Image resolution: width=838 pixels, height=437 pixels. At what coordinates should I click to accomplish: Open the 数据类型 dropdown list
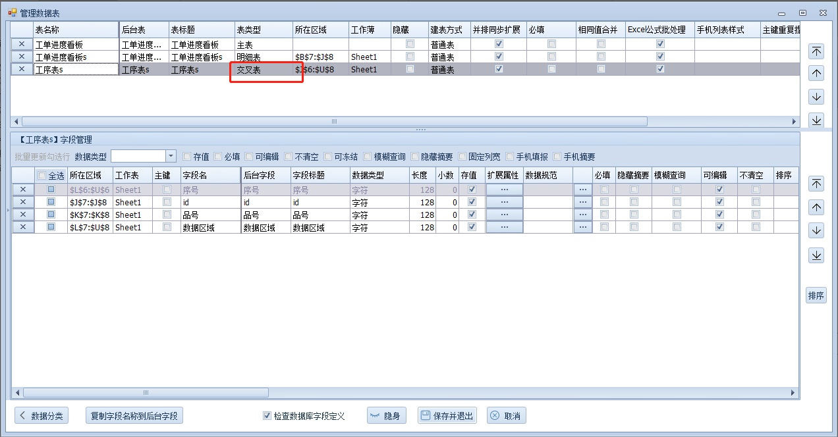tap(171, 156)
